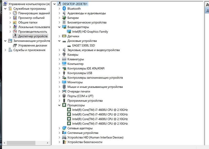209x149 pixels.
Task: Click the Bluetooth device category icon
Action: point(64,9)
